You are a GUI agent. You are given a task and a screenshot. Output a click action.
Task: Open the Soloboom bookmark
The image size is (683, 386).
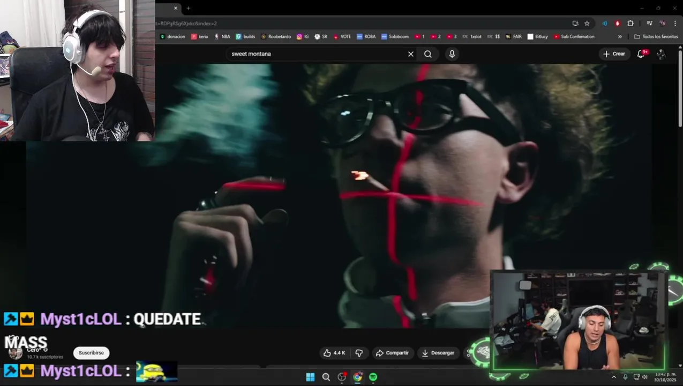[x=395, y=36]
